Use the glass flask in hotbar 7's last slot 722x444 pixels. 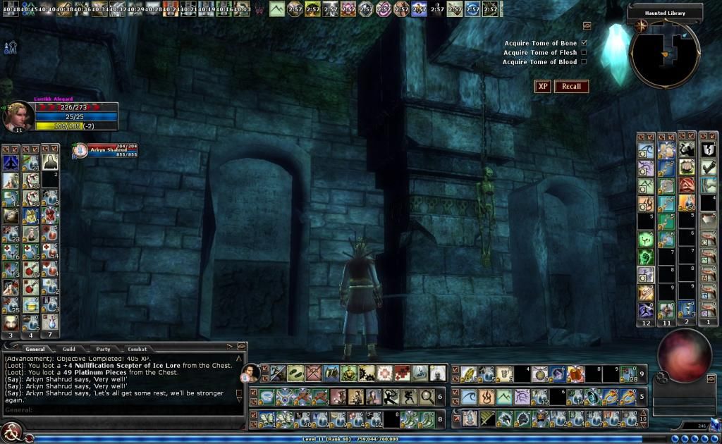[x=50, y=322]
